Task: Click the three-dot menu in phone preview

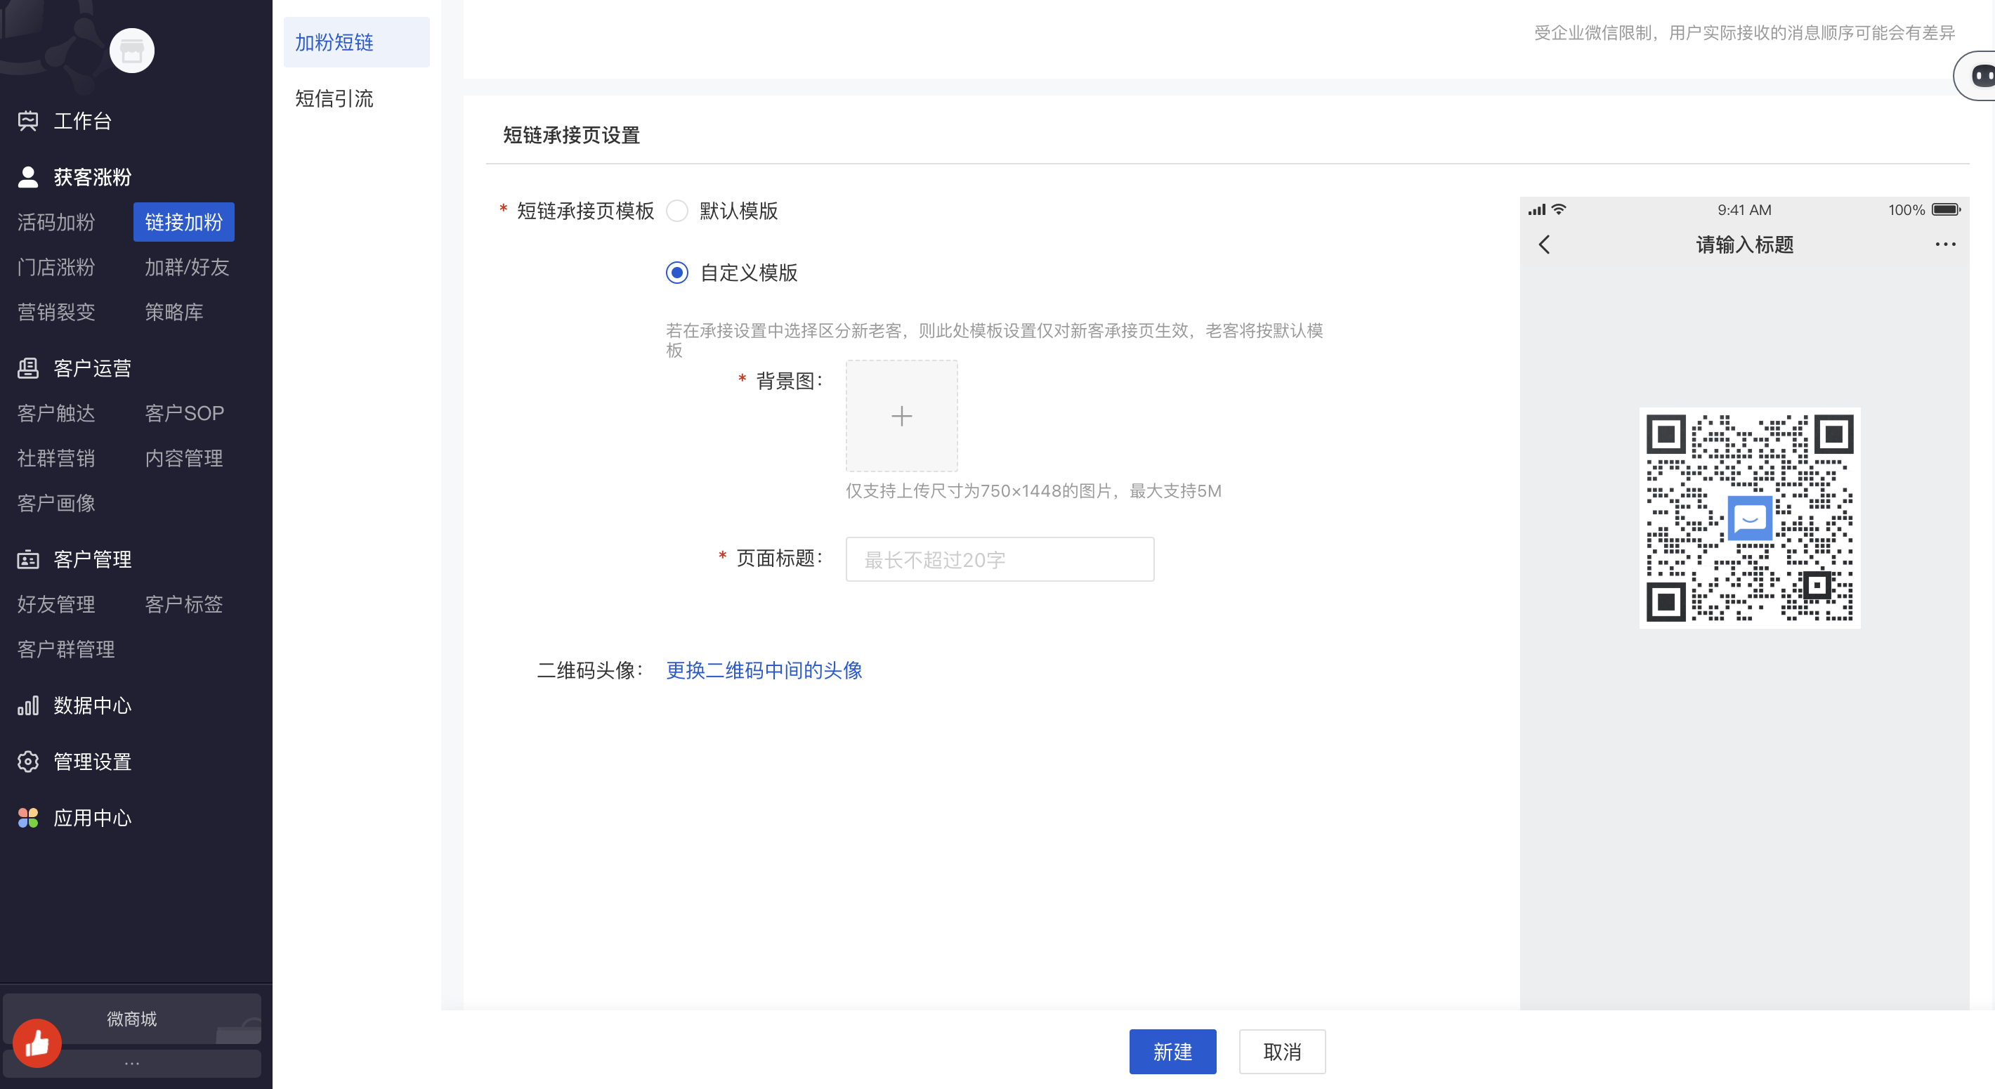Action: coord(1944,244)
